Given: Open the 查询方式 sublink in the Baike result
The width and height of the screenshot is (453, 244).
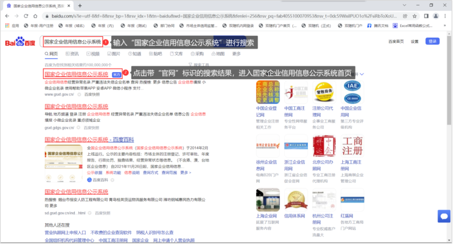Looking at the screenshot, I should click(x=151, y=173).
